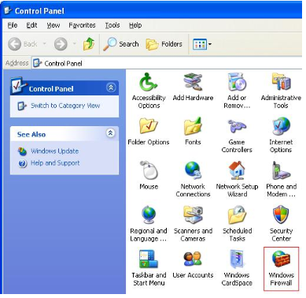Collapse the See Also section
The width and height of the screenshot is (306, 298).
pos(111,132)
